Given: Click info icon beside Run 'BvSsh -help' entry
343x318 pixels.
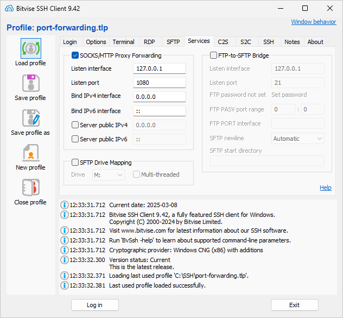Looking at the screenshot, I should 64,240.
